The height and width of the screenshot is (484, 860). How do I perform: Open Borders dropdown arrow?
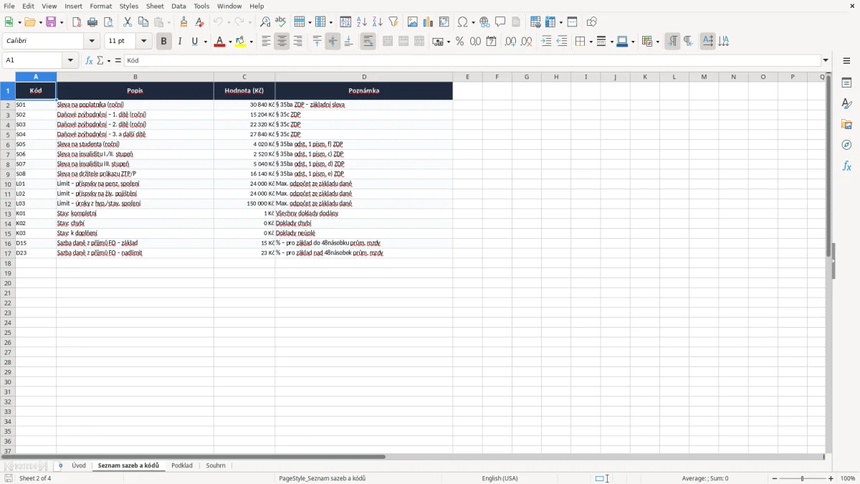point(591,42)
